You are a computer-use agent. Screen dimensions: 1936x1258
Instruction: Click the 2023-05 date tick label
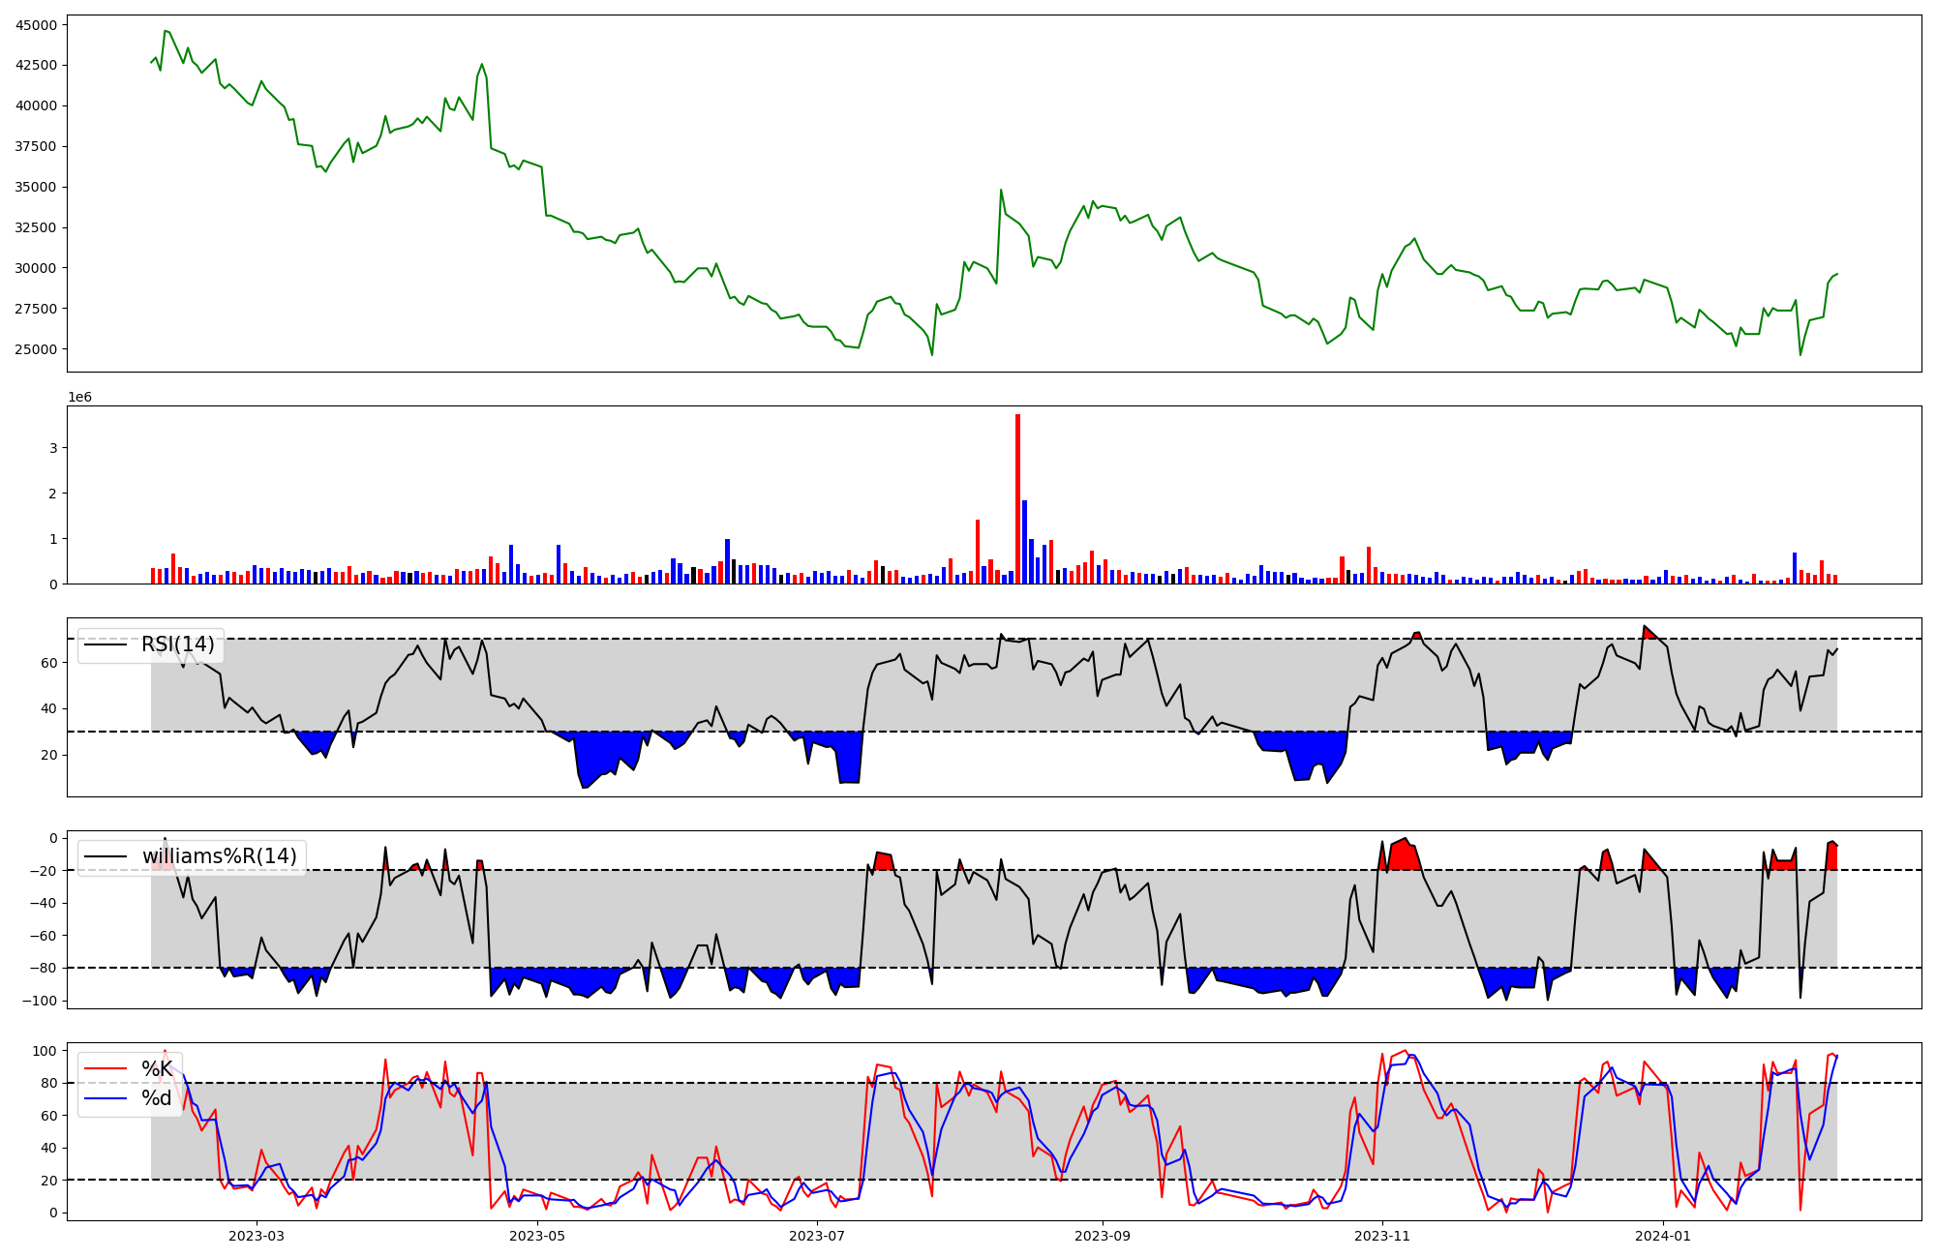click(x=536, y=1236)
